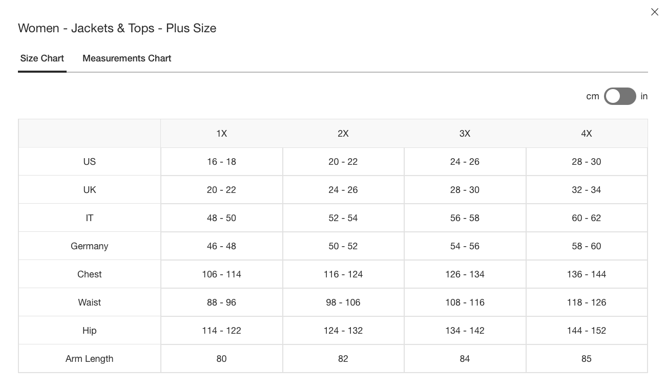Screen dimensions: 667x390
Task: Select the Germany row label
Action: pyautogui.click(x=90, y=246)
